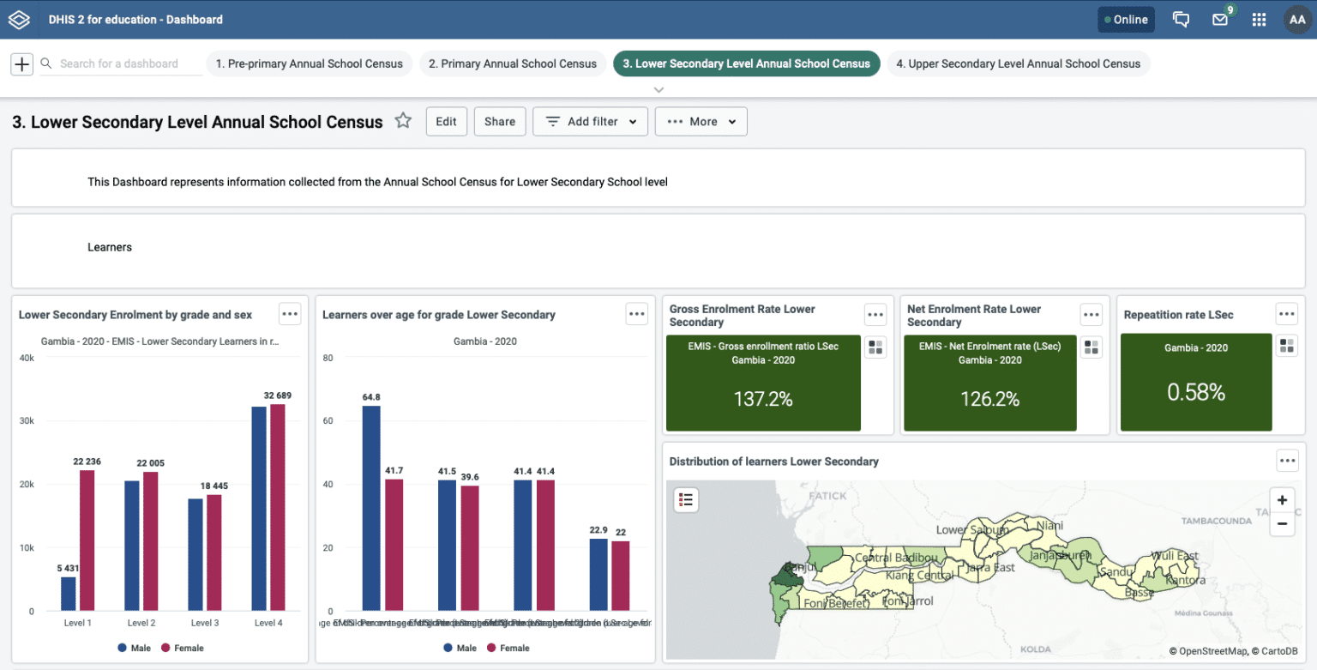This screenshot has width=1317, height=670.
Task: Star this dashboard as favorite
Action: (x=403, y=121)
